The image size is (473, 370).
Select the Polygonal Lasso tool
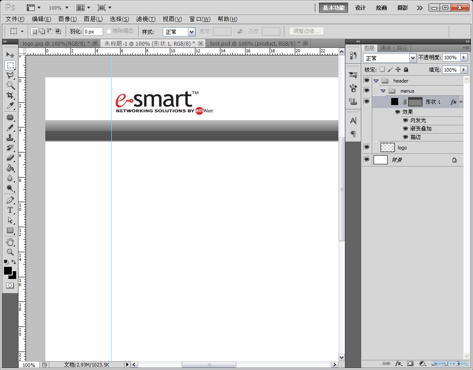(x=10, y=75)
